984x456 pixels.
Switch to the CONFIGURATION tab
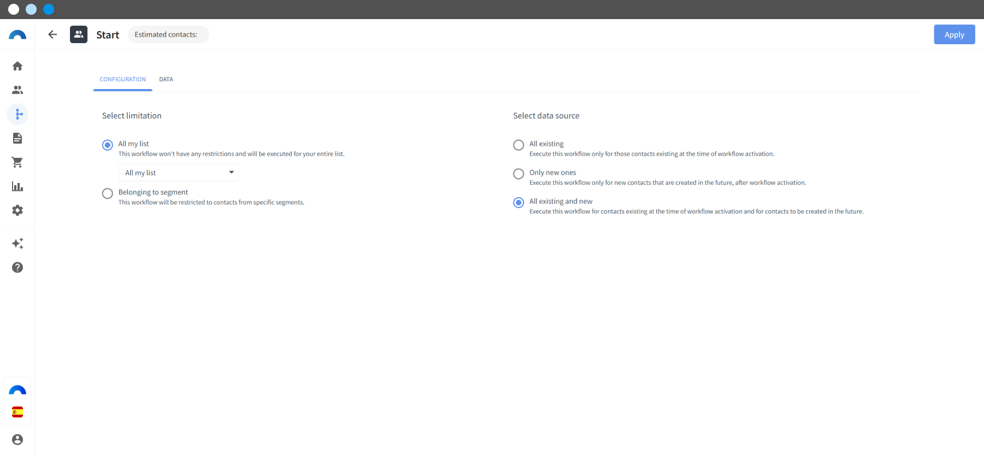(x=123, y=80)
